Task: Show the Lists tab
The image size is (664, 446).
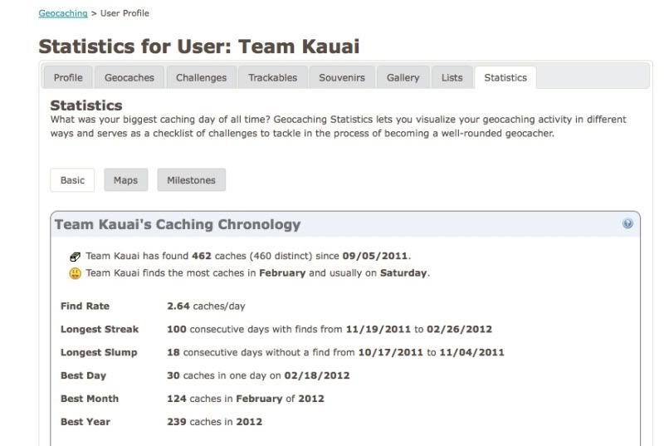Action: point(452,78)
